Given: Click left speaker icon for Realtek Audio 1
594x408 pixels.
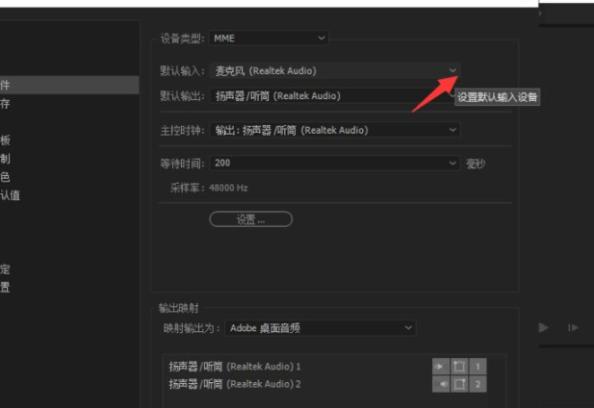Looking at the screenshot, I should coord(441,367).
